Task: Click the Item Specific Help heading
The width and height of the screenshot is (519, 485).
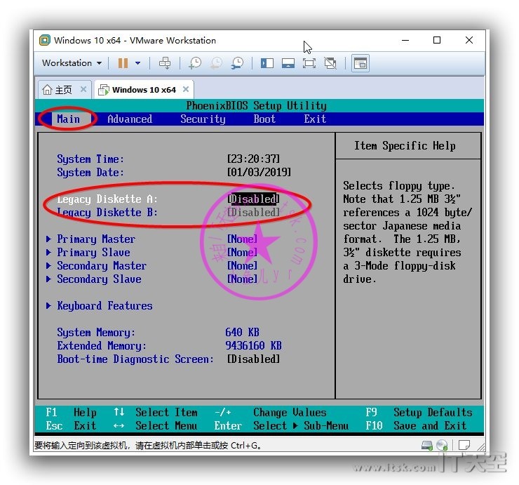Action: click(405, 146)
